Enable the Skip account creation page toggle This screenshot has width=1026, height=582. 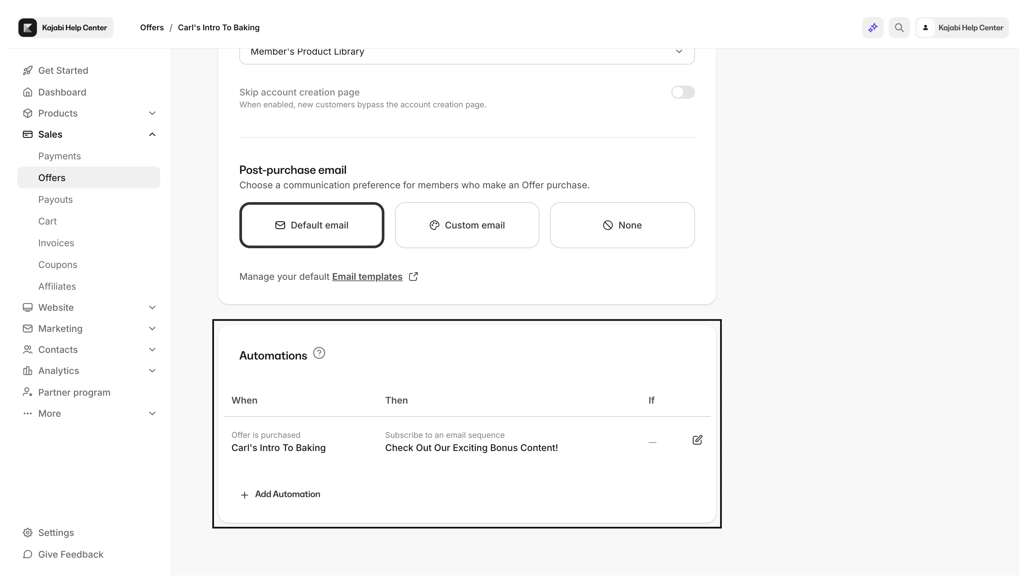tap(683, 92)
